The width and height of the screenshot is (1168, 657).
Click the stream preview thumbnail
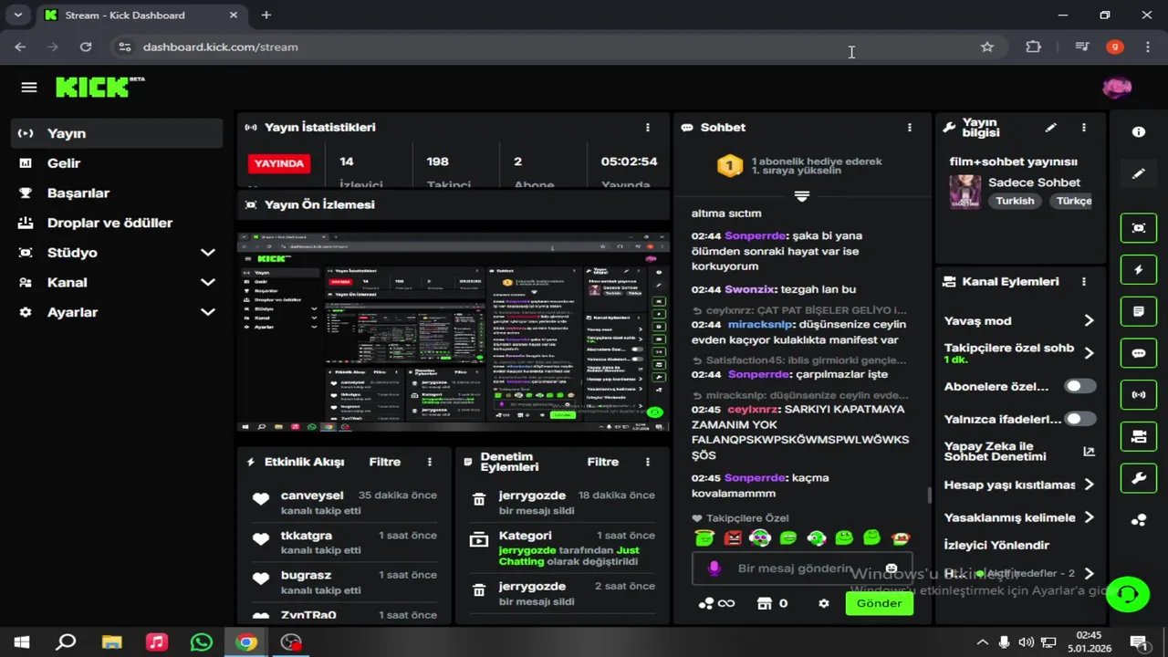pyautogui.click(x=454, y=331)
